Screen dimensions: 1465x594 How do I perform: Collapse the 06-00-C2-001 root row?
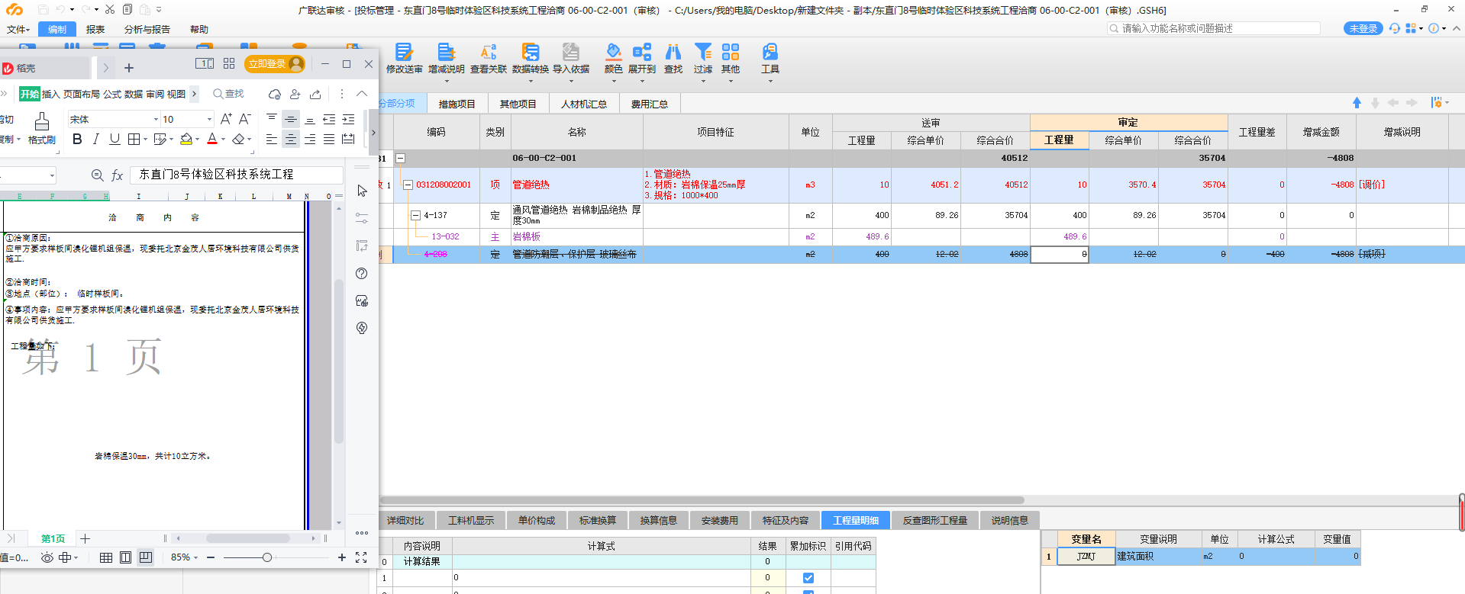coord(400,159)
